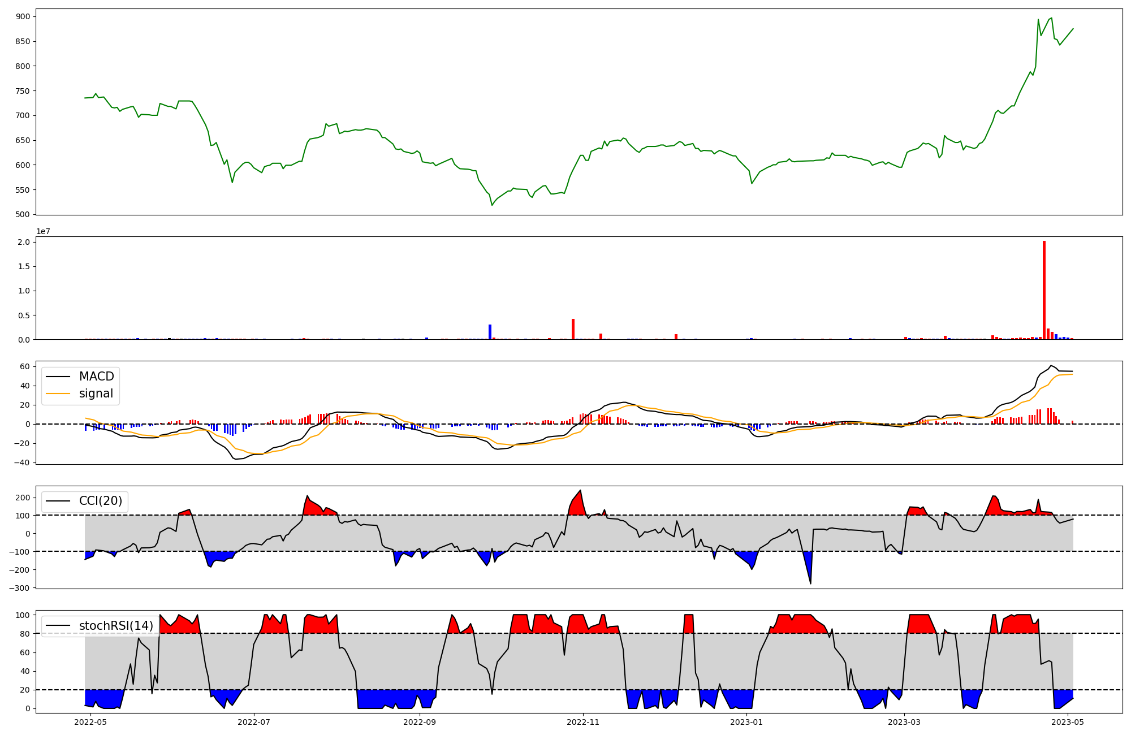Click the stochRSI(14) legend label

pyautogui.click(x=116, y=626)
